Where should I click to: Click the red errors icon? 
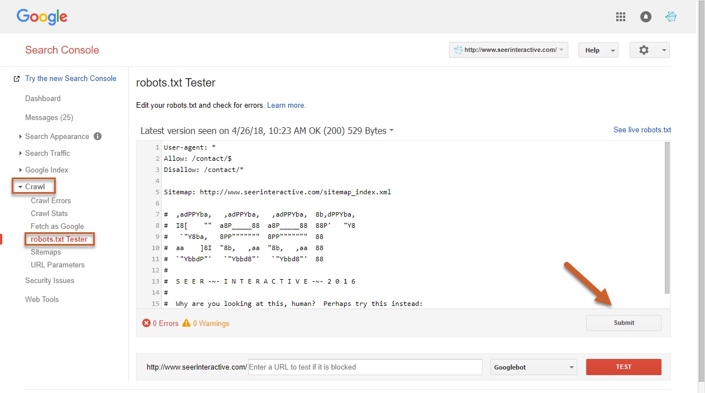point(146,323)
